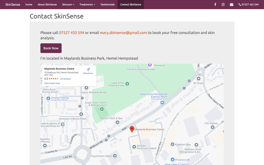Select the Whitton Electrical Limited marker

pyautogui.click(x=134, y=147)
